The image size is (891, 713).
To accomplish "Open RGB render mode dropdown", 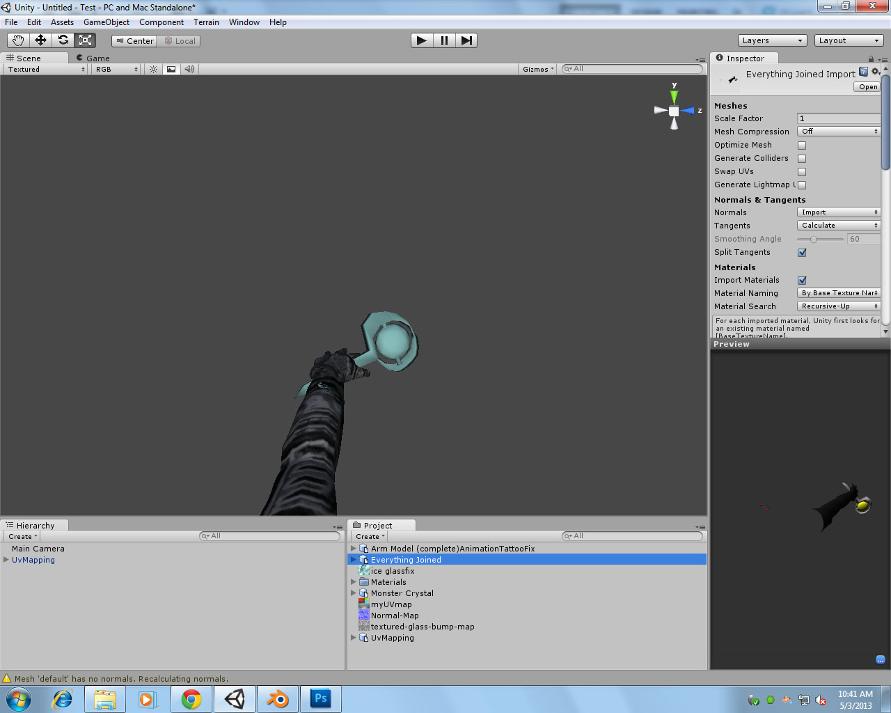I will pyautogui.click(x=116, y=70).
